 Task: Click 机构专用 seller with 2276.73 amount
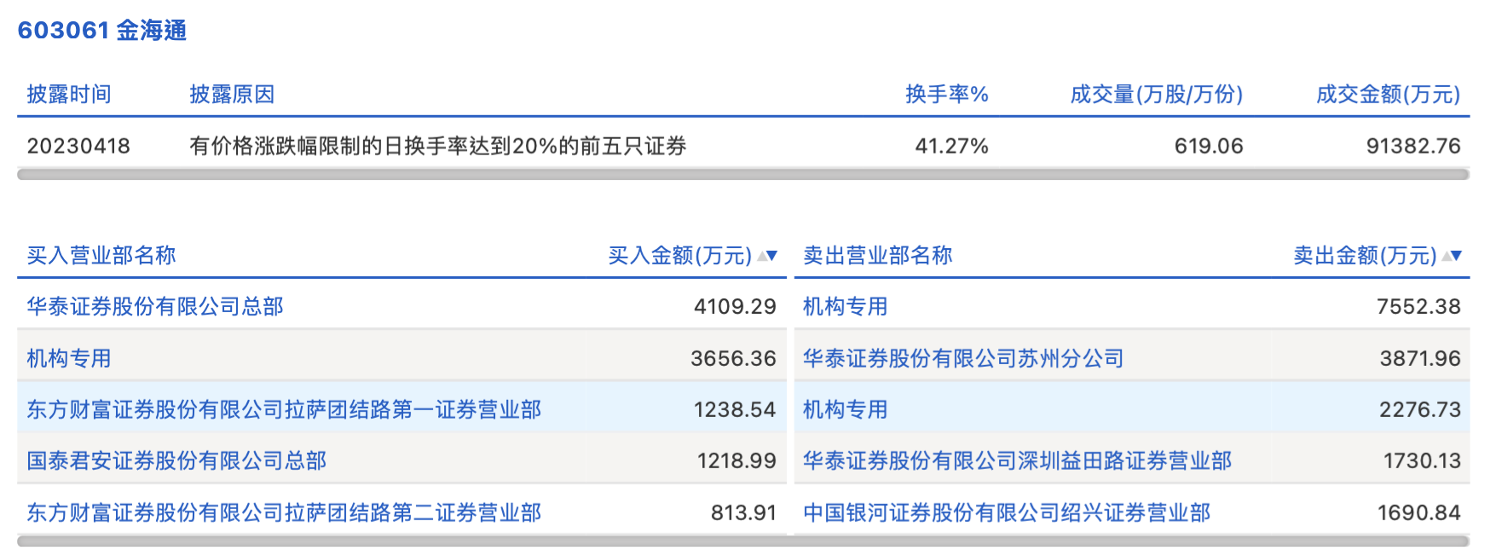point(846,410)
